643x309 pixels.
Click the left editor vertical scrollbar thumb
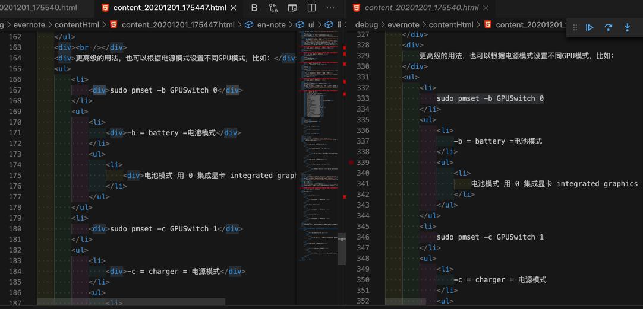click(342, 250)
